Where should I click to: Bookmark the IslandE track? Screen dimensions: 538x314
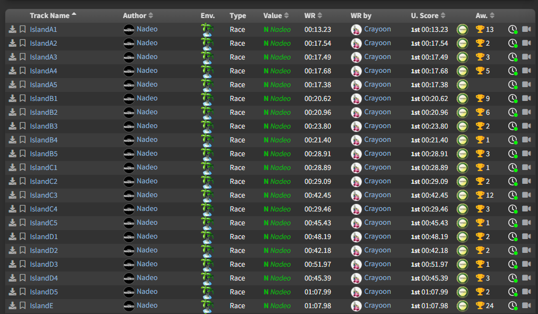(23, 305)
